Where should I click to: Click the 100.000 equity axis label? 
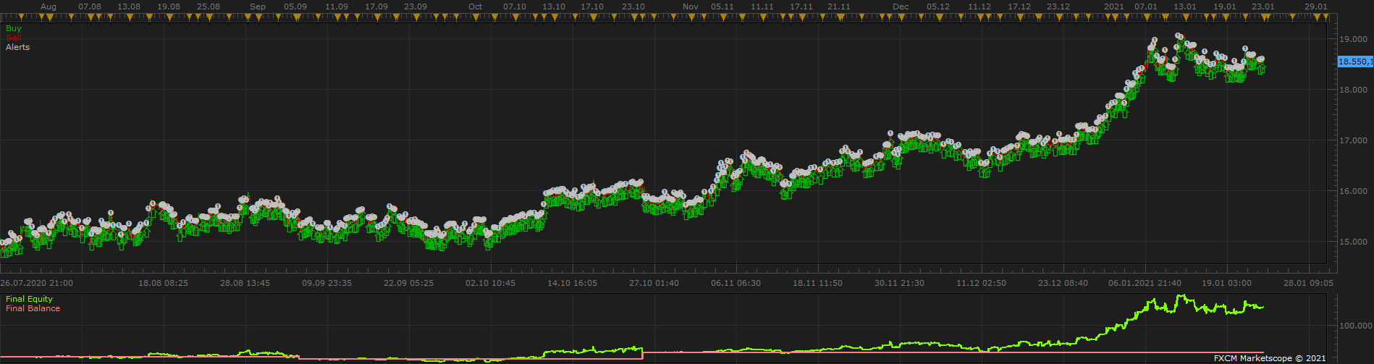1355,326
